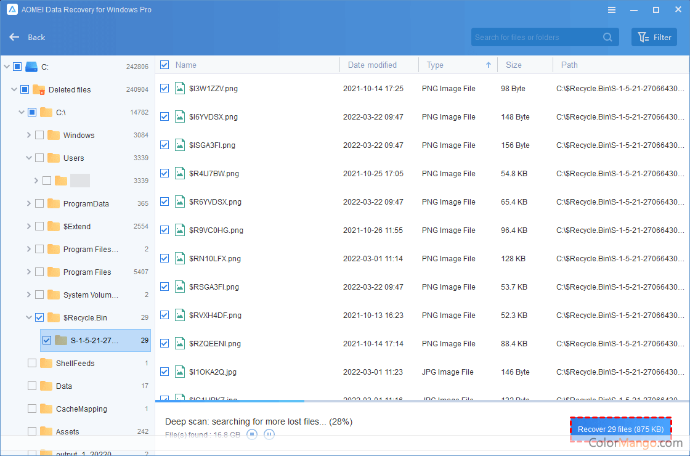This screenshot has width=690, height=456.
Task: Click Recover 29 files button
Action: pos(620,429)
